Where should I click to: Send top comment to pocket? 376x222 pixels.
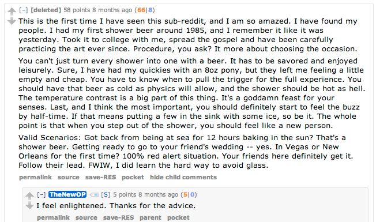point(133,177)
